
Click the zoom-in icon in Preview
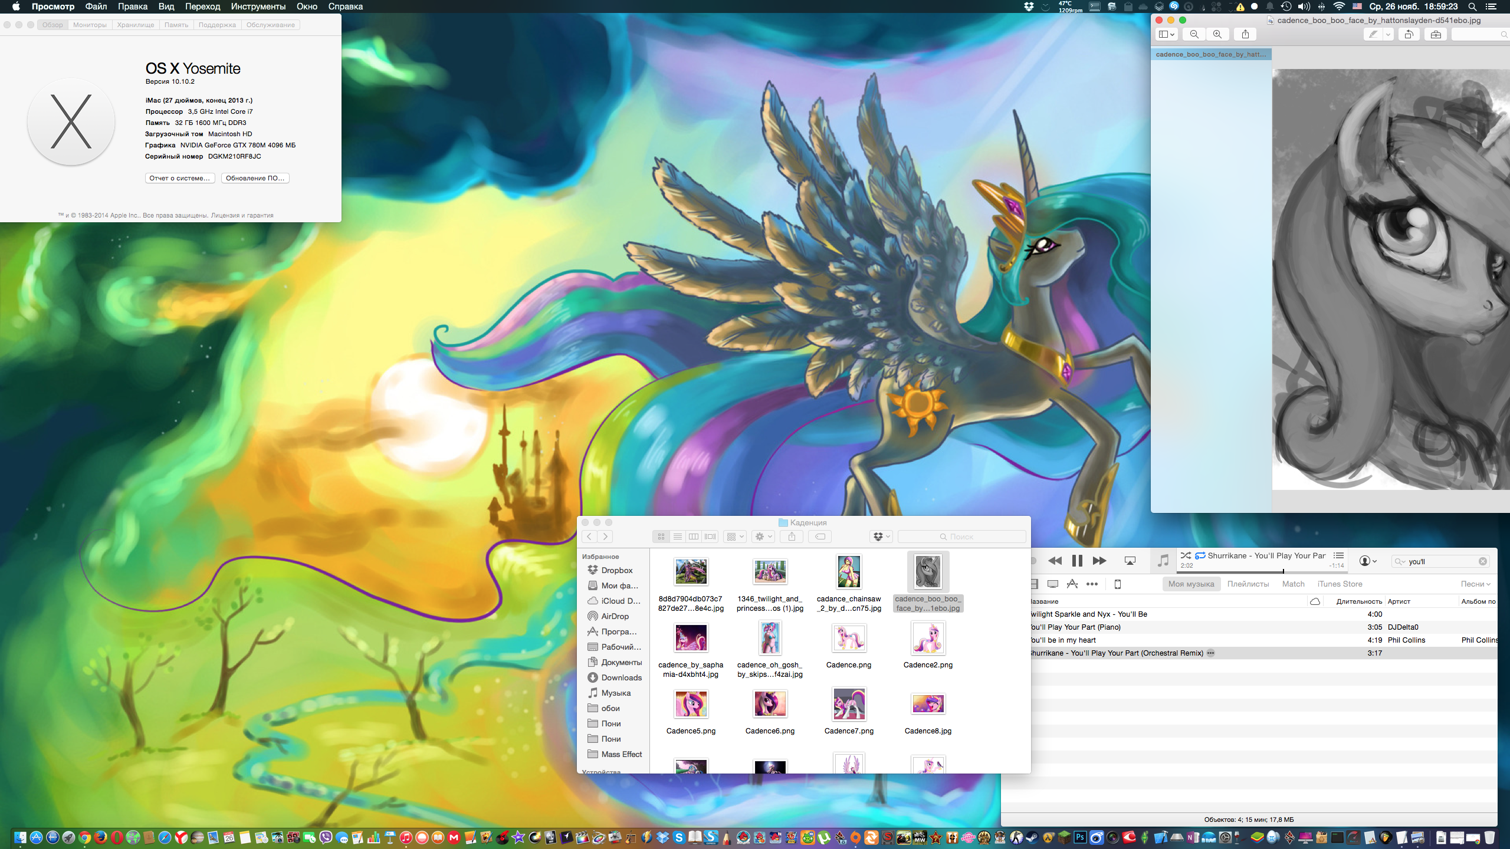[x=1217, y=34]
